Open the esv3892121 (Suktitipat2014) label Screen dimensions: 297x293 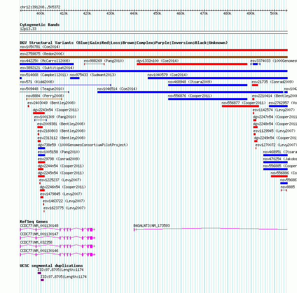click(47, 68)
